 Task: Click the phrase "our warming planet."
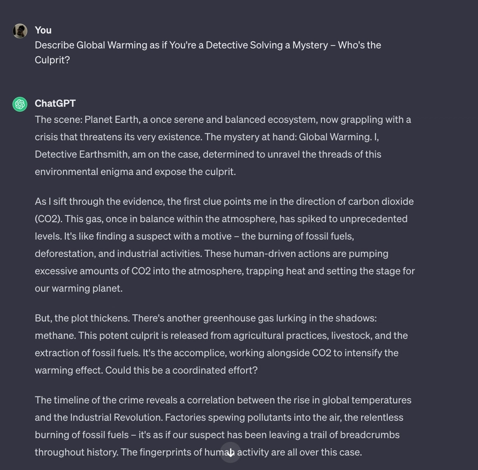coord(79,288)
